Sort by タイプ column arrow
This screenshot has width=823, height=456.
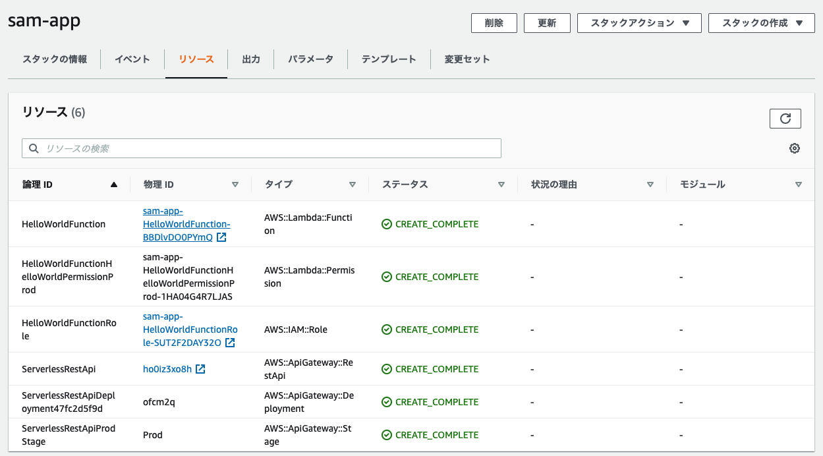(353, 185)
